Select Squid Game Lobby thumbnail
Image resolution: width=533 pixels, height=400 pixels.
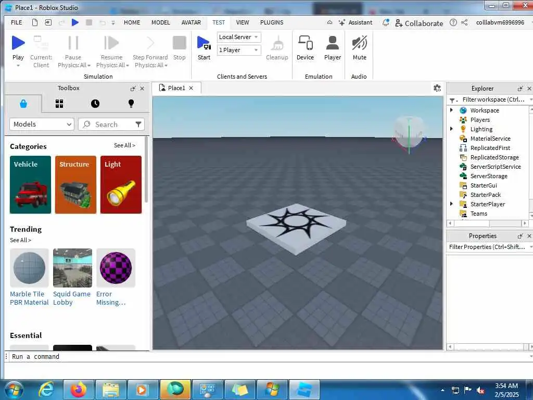tap(72, 268)
